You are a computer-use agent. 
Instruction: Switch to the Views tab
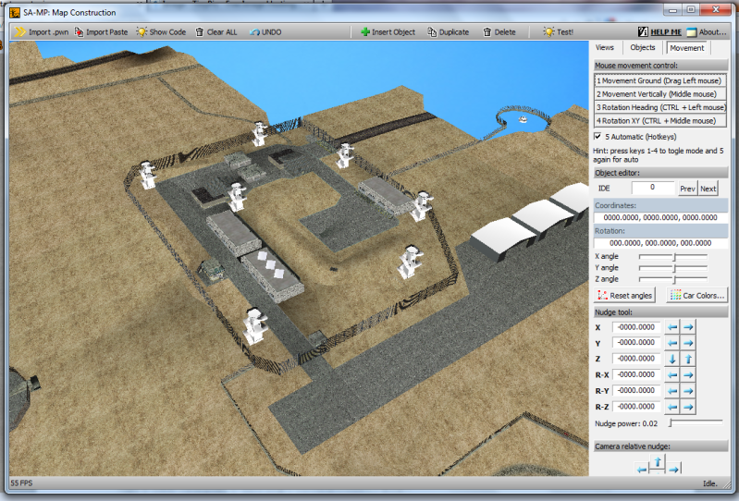[x=605, y=47]
